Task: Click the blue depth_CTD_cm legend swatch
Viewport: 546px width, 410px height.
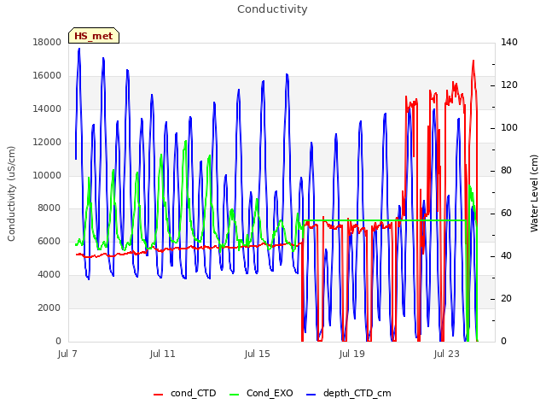Action: [x=311, y=395]
